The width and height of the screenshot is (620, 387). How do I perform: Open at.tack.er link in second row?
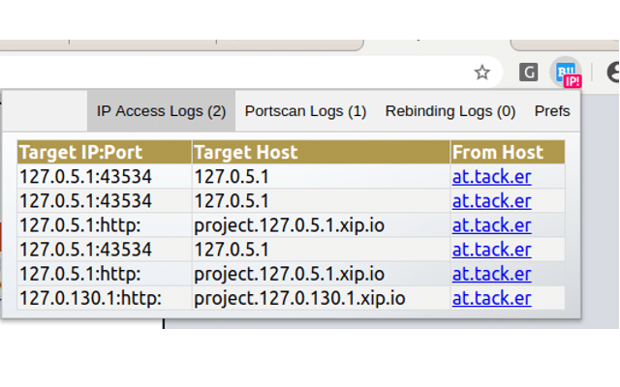click(491, 201)
